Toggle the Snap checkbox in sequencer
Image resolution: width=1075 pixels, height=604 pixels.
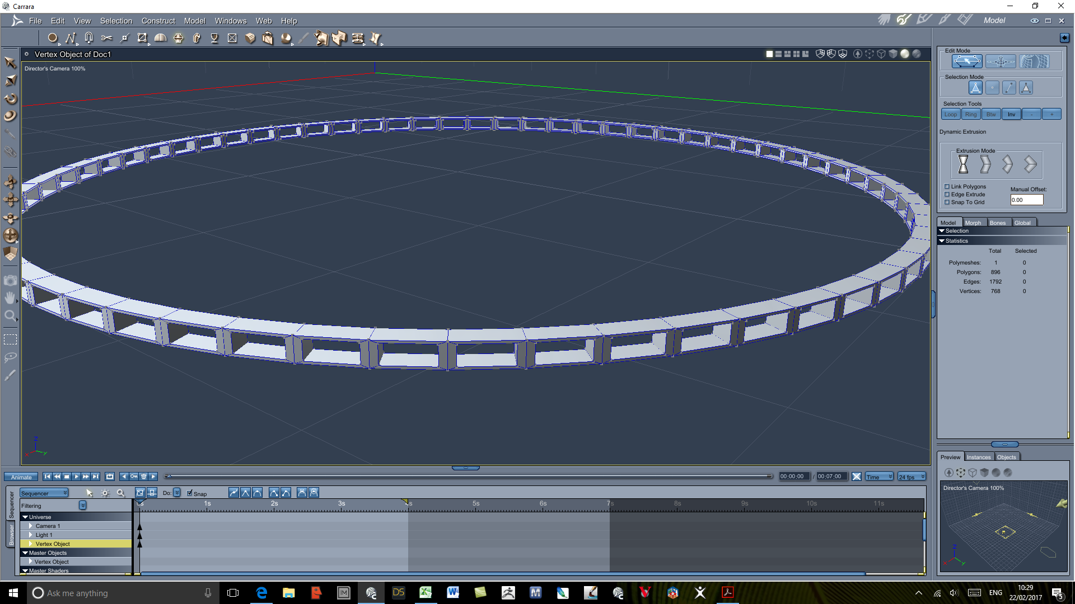click(x=190, y=493)
